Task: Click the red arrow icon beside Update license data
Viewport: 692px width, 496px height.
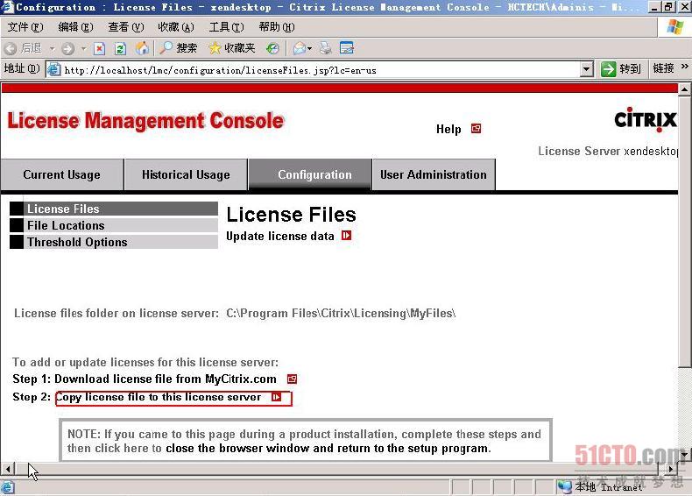Action: [347, 236]
